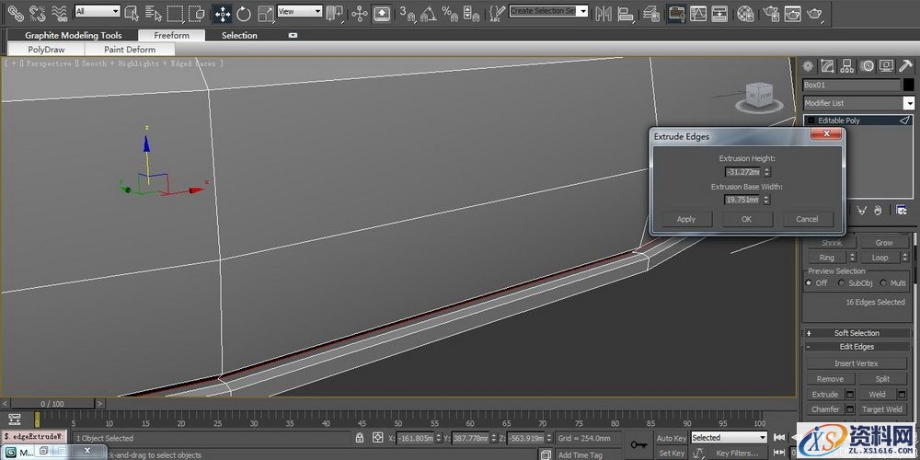Click the Mirror tool icon
Image resolution: width=920 pixels, height=460 pixels.
click(x=604, y=13)
